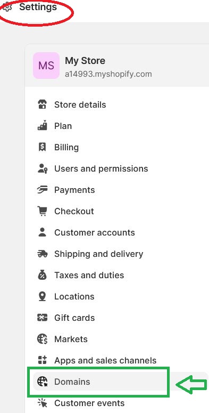The height and width of the screenshot is (413, 209).
Task: Click the Shipping and delivery truck icon
Action: (x=42, y=254)
